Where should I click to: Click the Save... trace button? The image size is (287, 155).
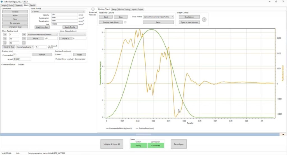[x=158, y=22]
